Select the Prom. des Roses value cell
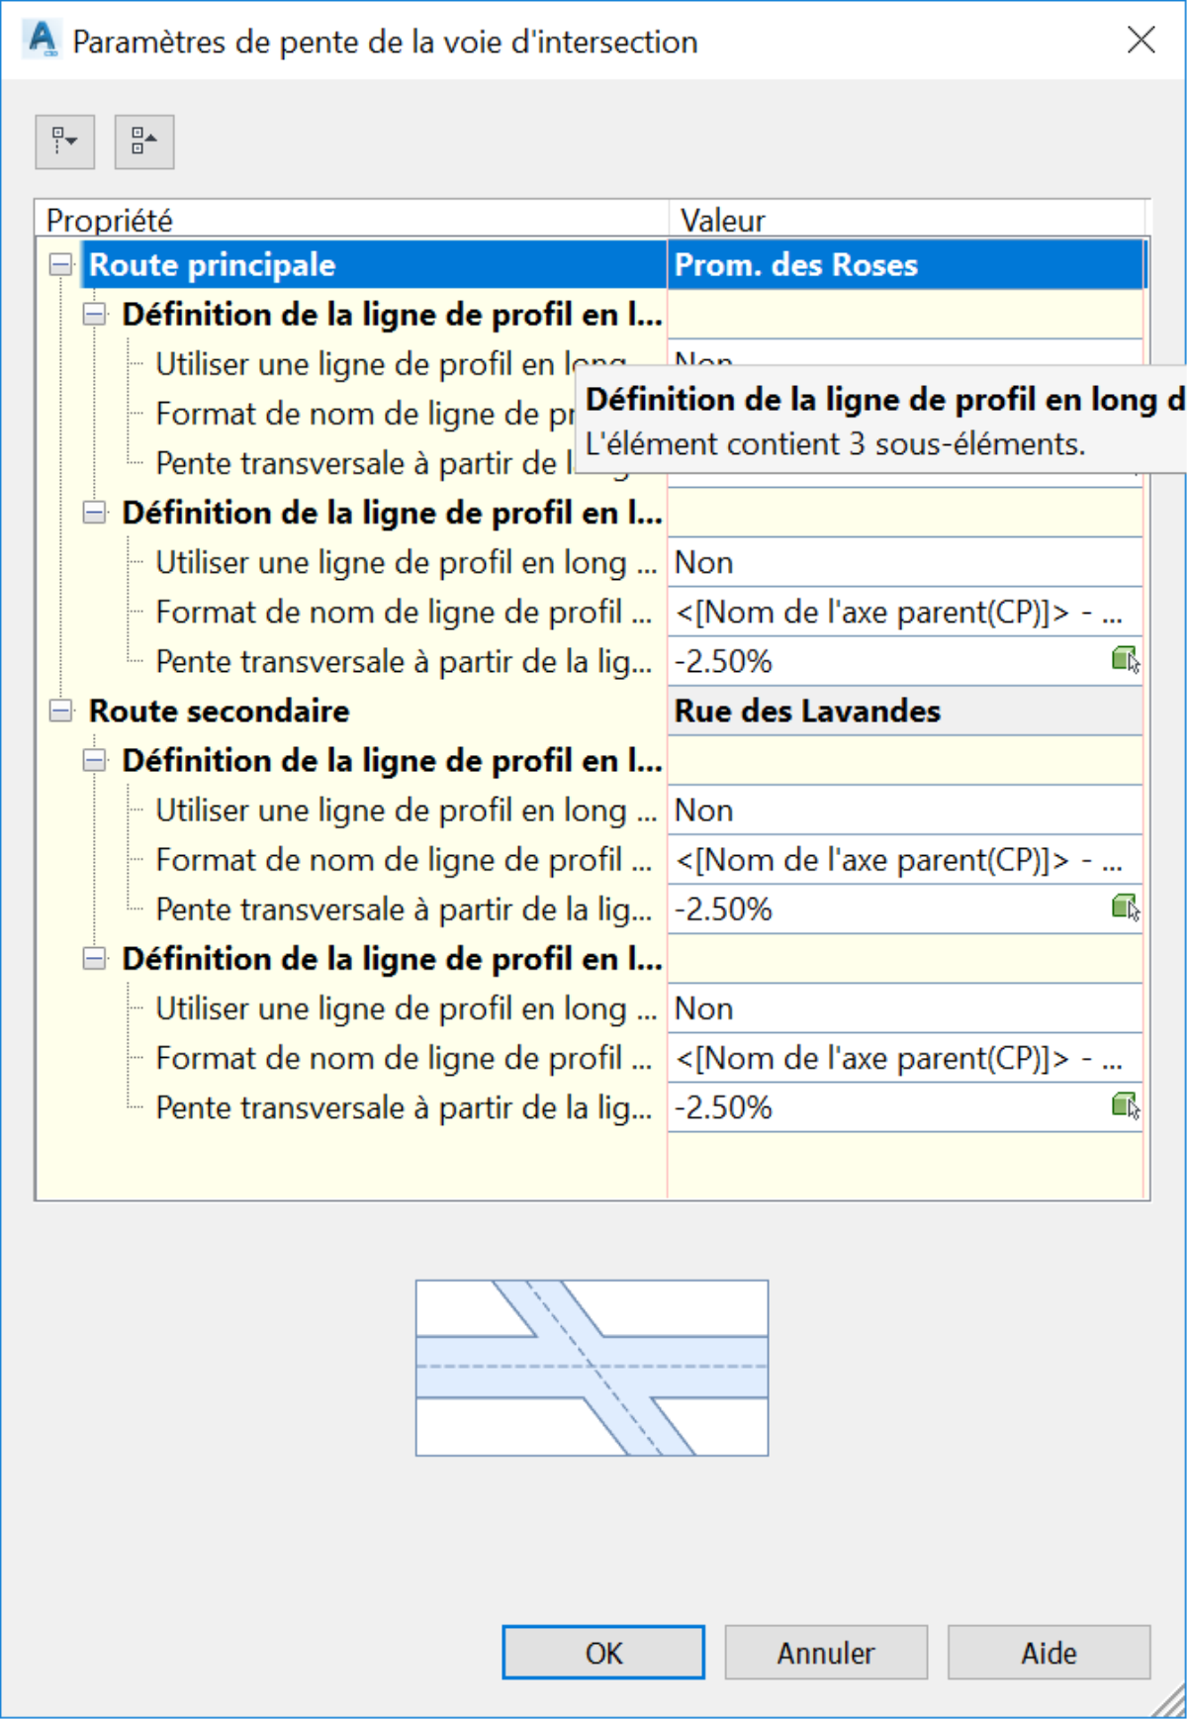Image resolution: width=1187 pixels, height=1720 pixels. coord(905,265)
